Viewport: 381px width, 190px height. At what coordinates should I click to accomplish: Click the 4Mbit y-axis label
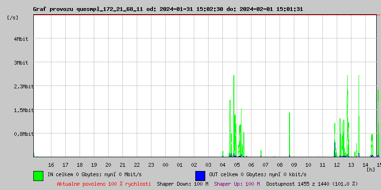pyautogui.click(x=21, y=39)
